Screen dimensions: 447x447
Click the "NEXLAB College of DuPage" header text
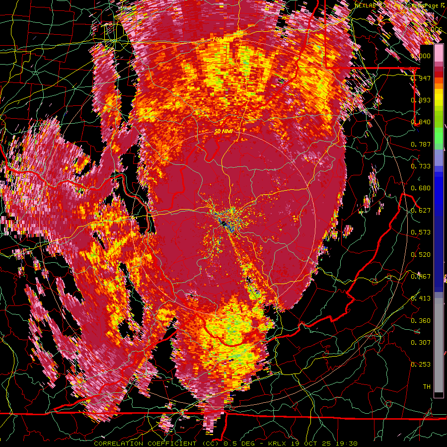[396, 5]
